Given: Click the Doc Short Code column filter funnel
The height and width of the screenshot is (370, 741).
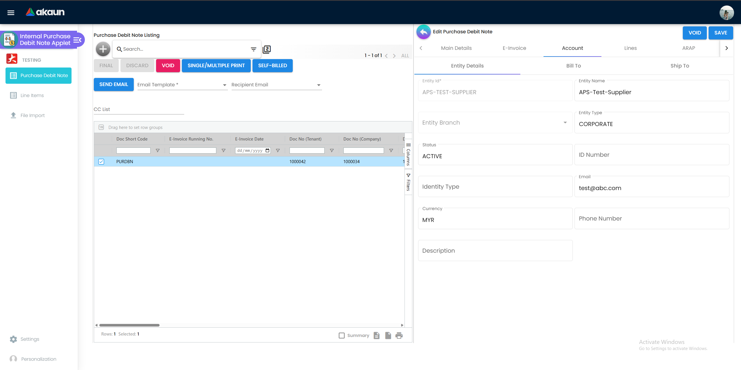Looking at the screenshot, I should coord(158,150).
